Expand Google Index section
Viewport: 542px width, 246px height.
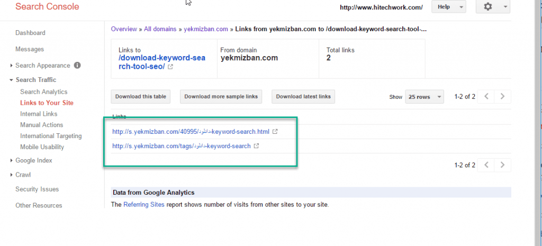(x=12, y=160)
